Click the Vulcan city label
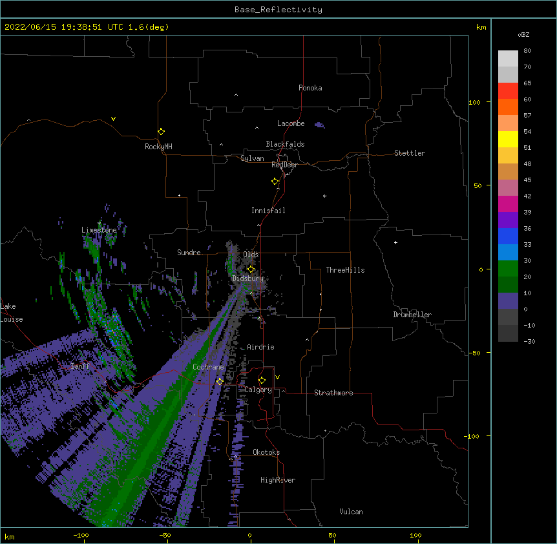This screenshot has height=544, width=557. pyautogui.click(x=351, y=512)
